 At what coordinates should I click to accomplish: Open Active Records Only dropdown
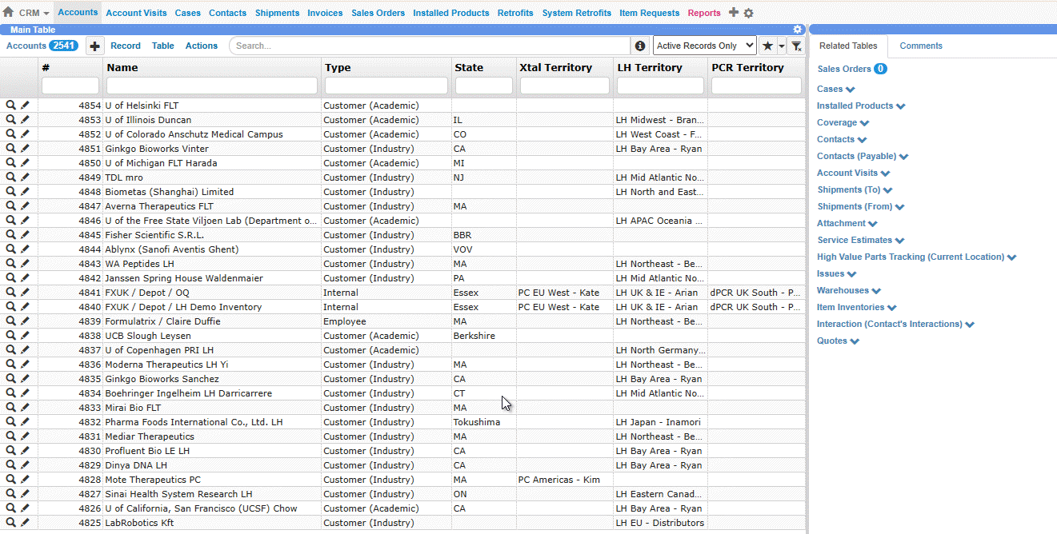click(705, 46)
